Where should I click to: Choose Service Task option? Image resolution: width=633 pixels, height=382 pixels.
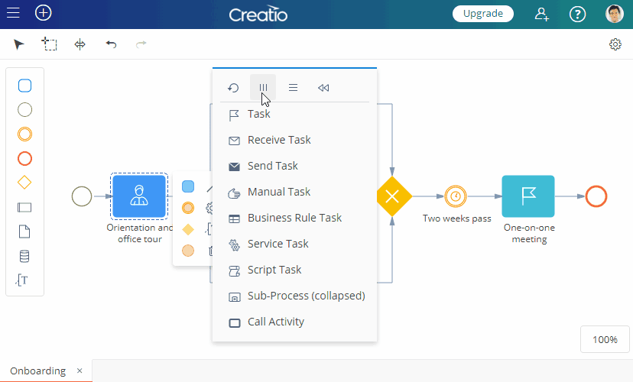294,244
